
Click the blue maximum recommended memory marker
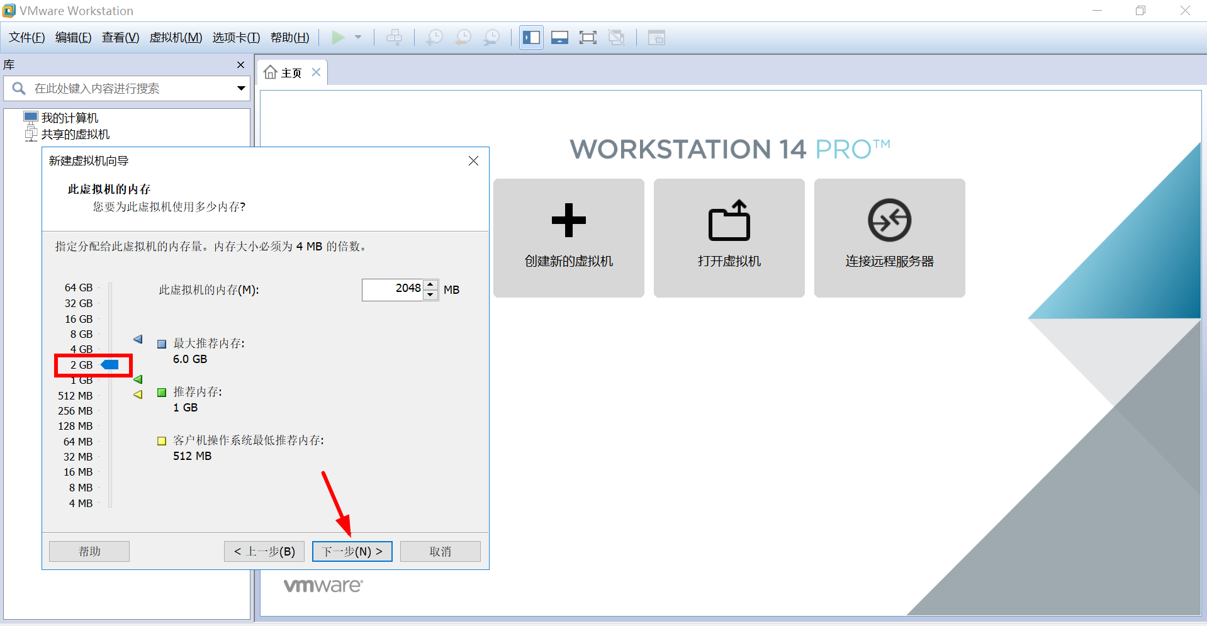138,339
